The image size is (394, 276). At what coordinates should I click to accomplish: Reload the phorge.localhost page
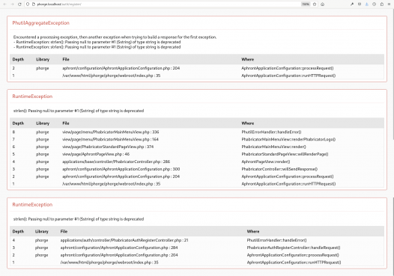coord(19,4)
